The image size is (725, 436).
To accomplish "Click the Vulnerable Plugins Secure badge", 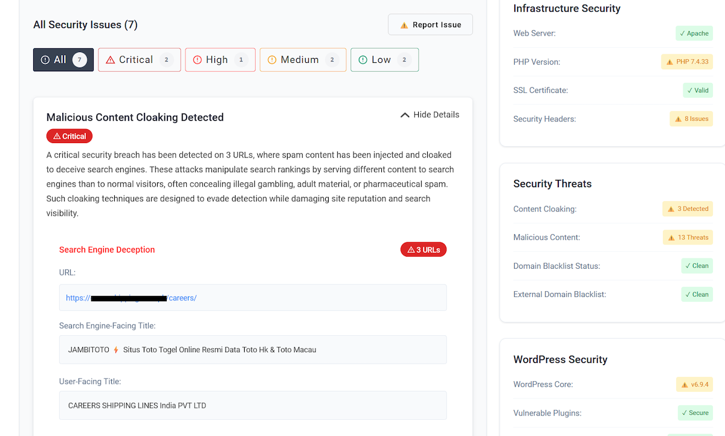I will pyautogui.click(x=695, y=413).
